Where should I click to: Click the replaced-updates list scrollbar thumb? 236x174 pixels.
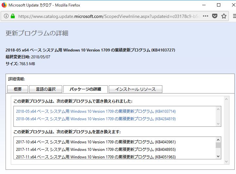coord(218,145)
